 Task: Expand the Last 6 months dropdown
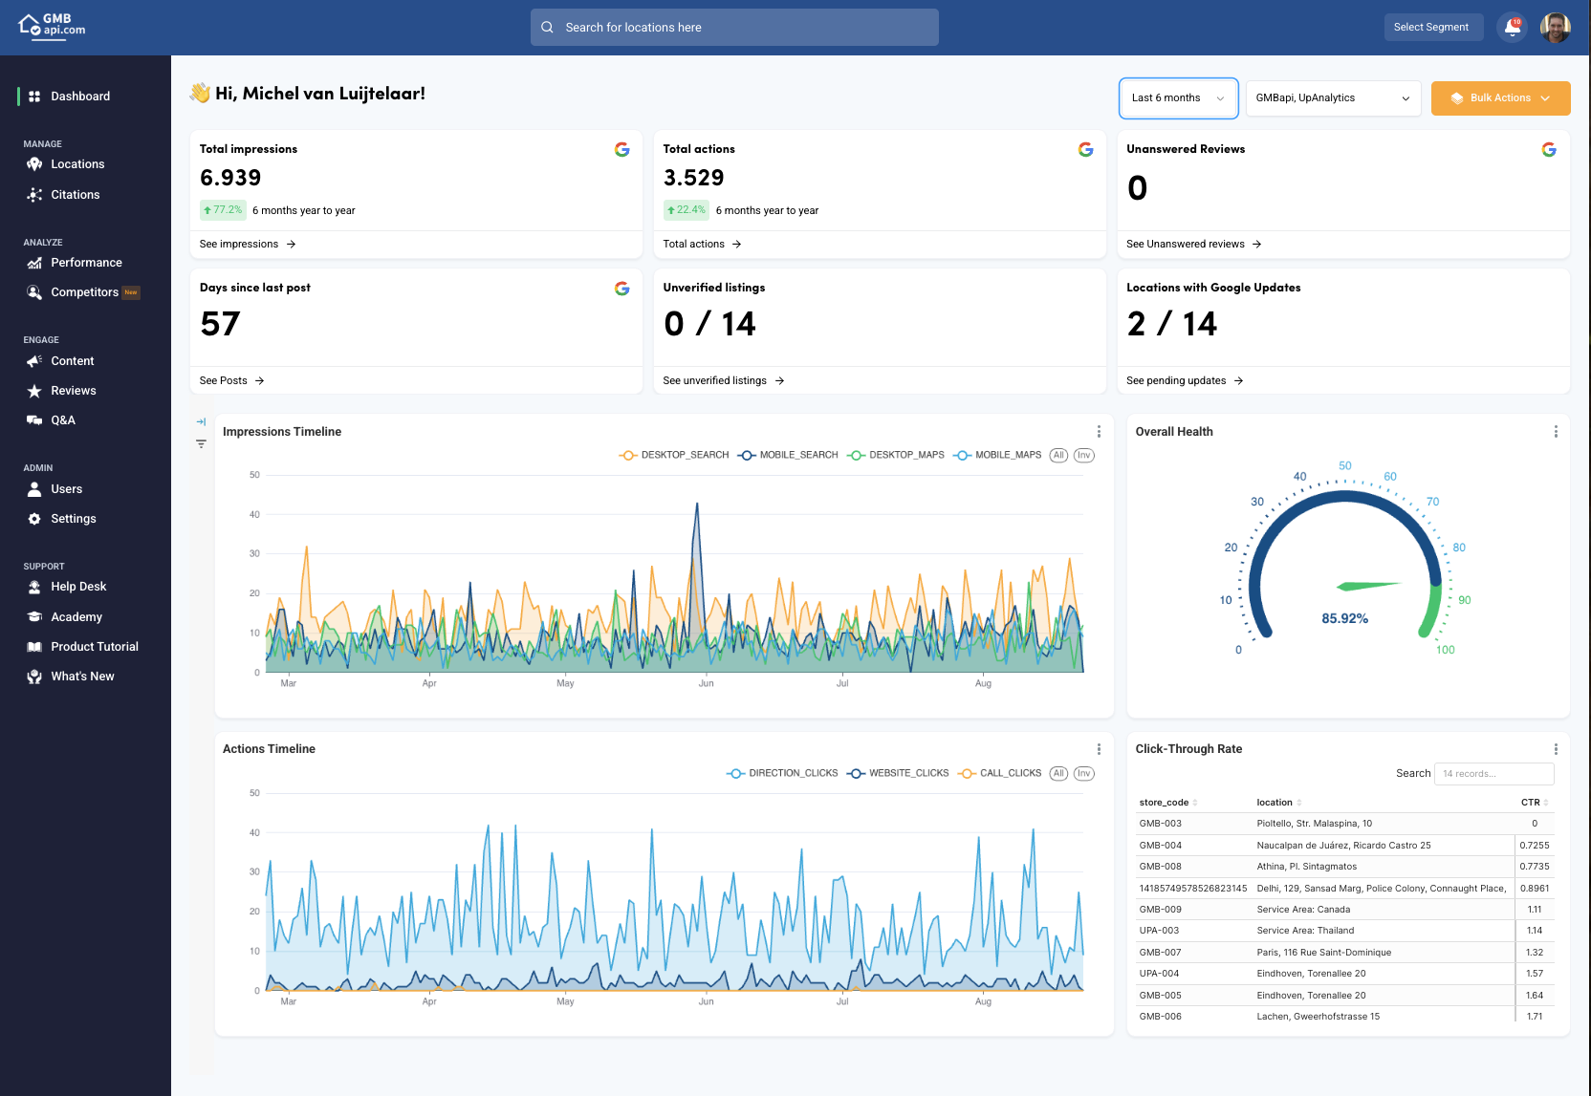1178,98
